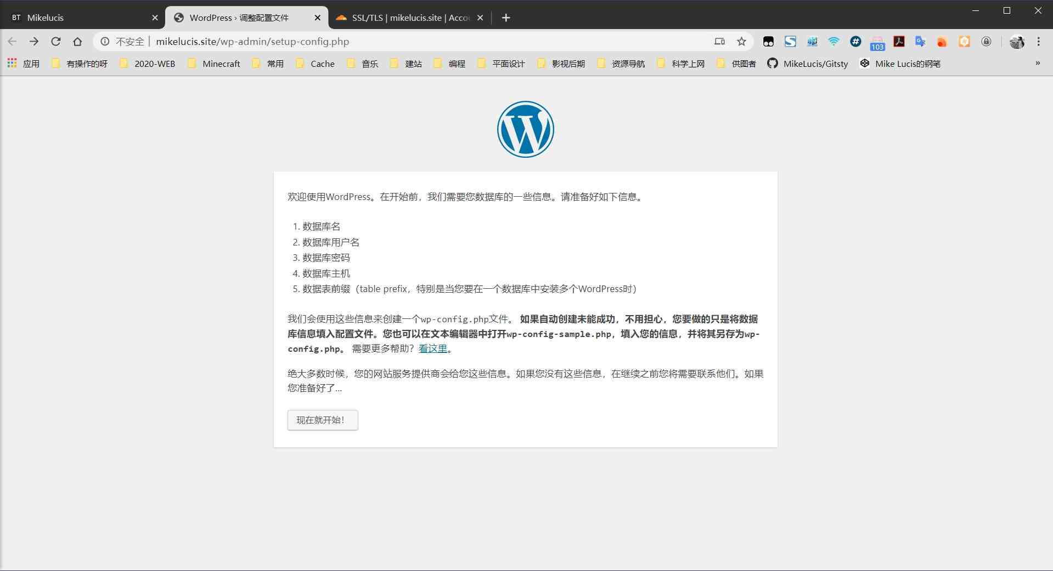Open the MikeLucis/Gitsty GitHub bookmark
Viewport: 1053px width, 571px height.
click(808, 64)
